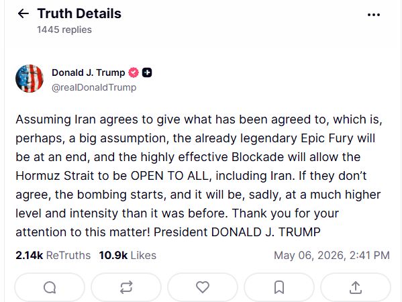View the 2.14k ReTruths list
This screenshot has height=302, width=402.
coord(53,255)
